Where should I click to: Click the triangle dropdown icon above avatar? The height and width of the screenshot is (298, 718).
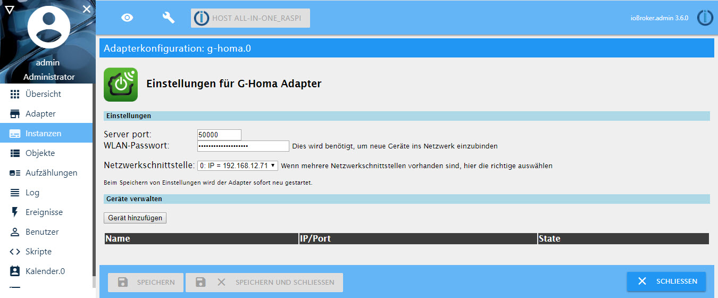click(x=9, y=9)
